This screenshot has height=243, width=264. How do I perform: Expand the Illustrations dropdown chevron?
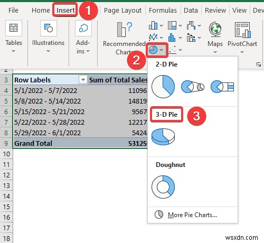pos(48,51)
